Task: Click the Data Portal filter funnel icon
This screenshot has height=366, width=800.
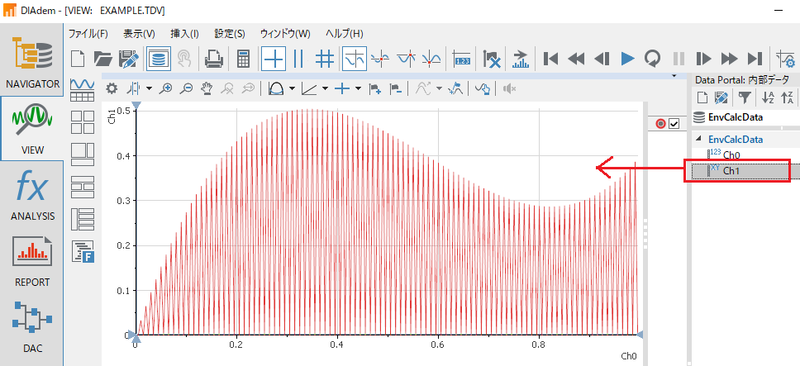Action: click(x=745, y=96)
